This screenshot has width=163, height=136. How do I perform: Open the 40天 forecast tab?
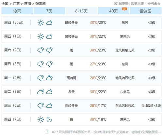[x=114, y=11]
